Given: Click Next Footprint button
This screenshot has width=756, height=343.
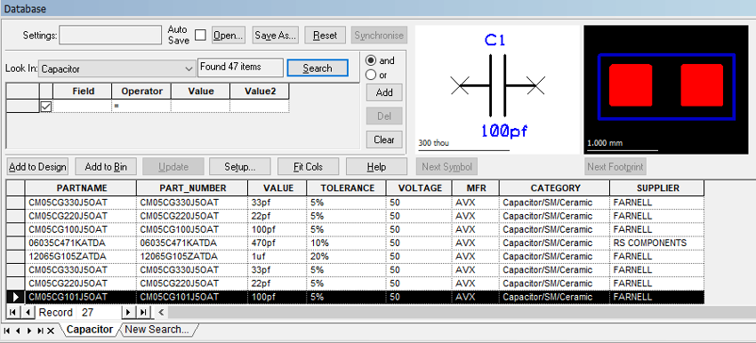Looking at the screenshot, I should pyautogui.click(x=615, y=167).
